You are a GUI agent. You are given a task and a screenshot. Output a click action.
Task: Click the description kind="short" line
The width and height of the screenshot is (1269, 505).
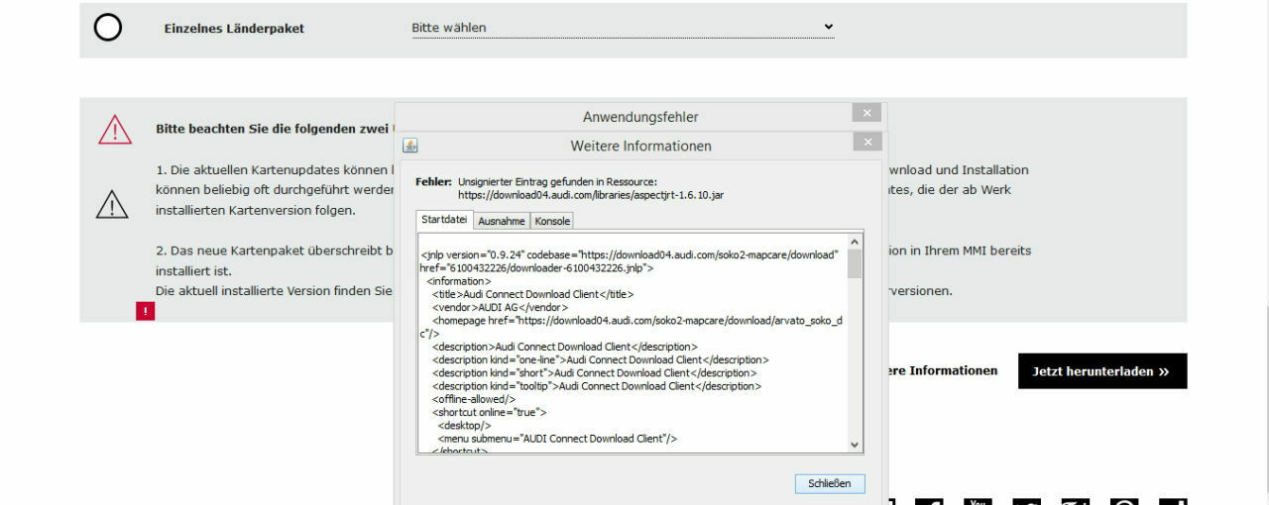tap(594, 373)
